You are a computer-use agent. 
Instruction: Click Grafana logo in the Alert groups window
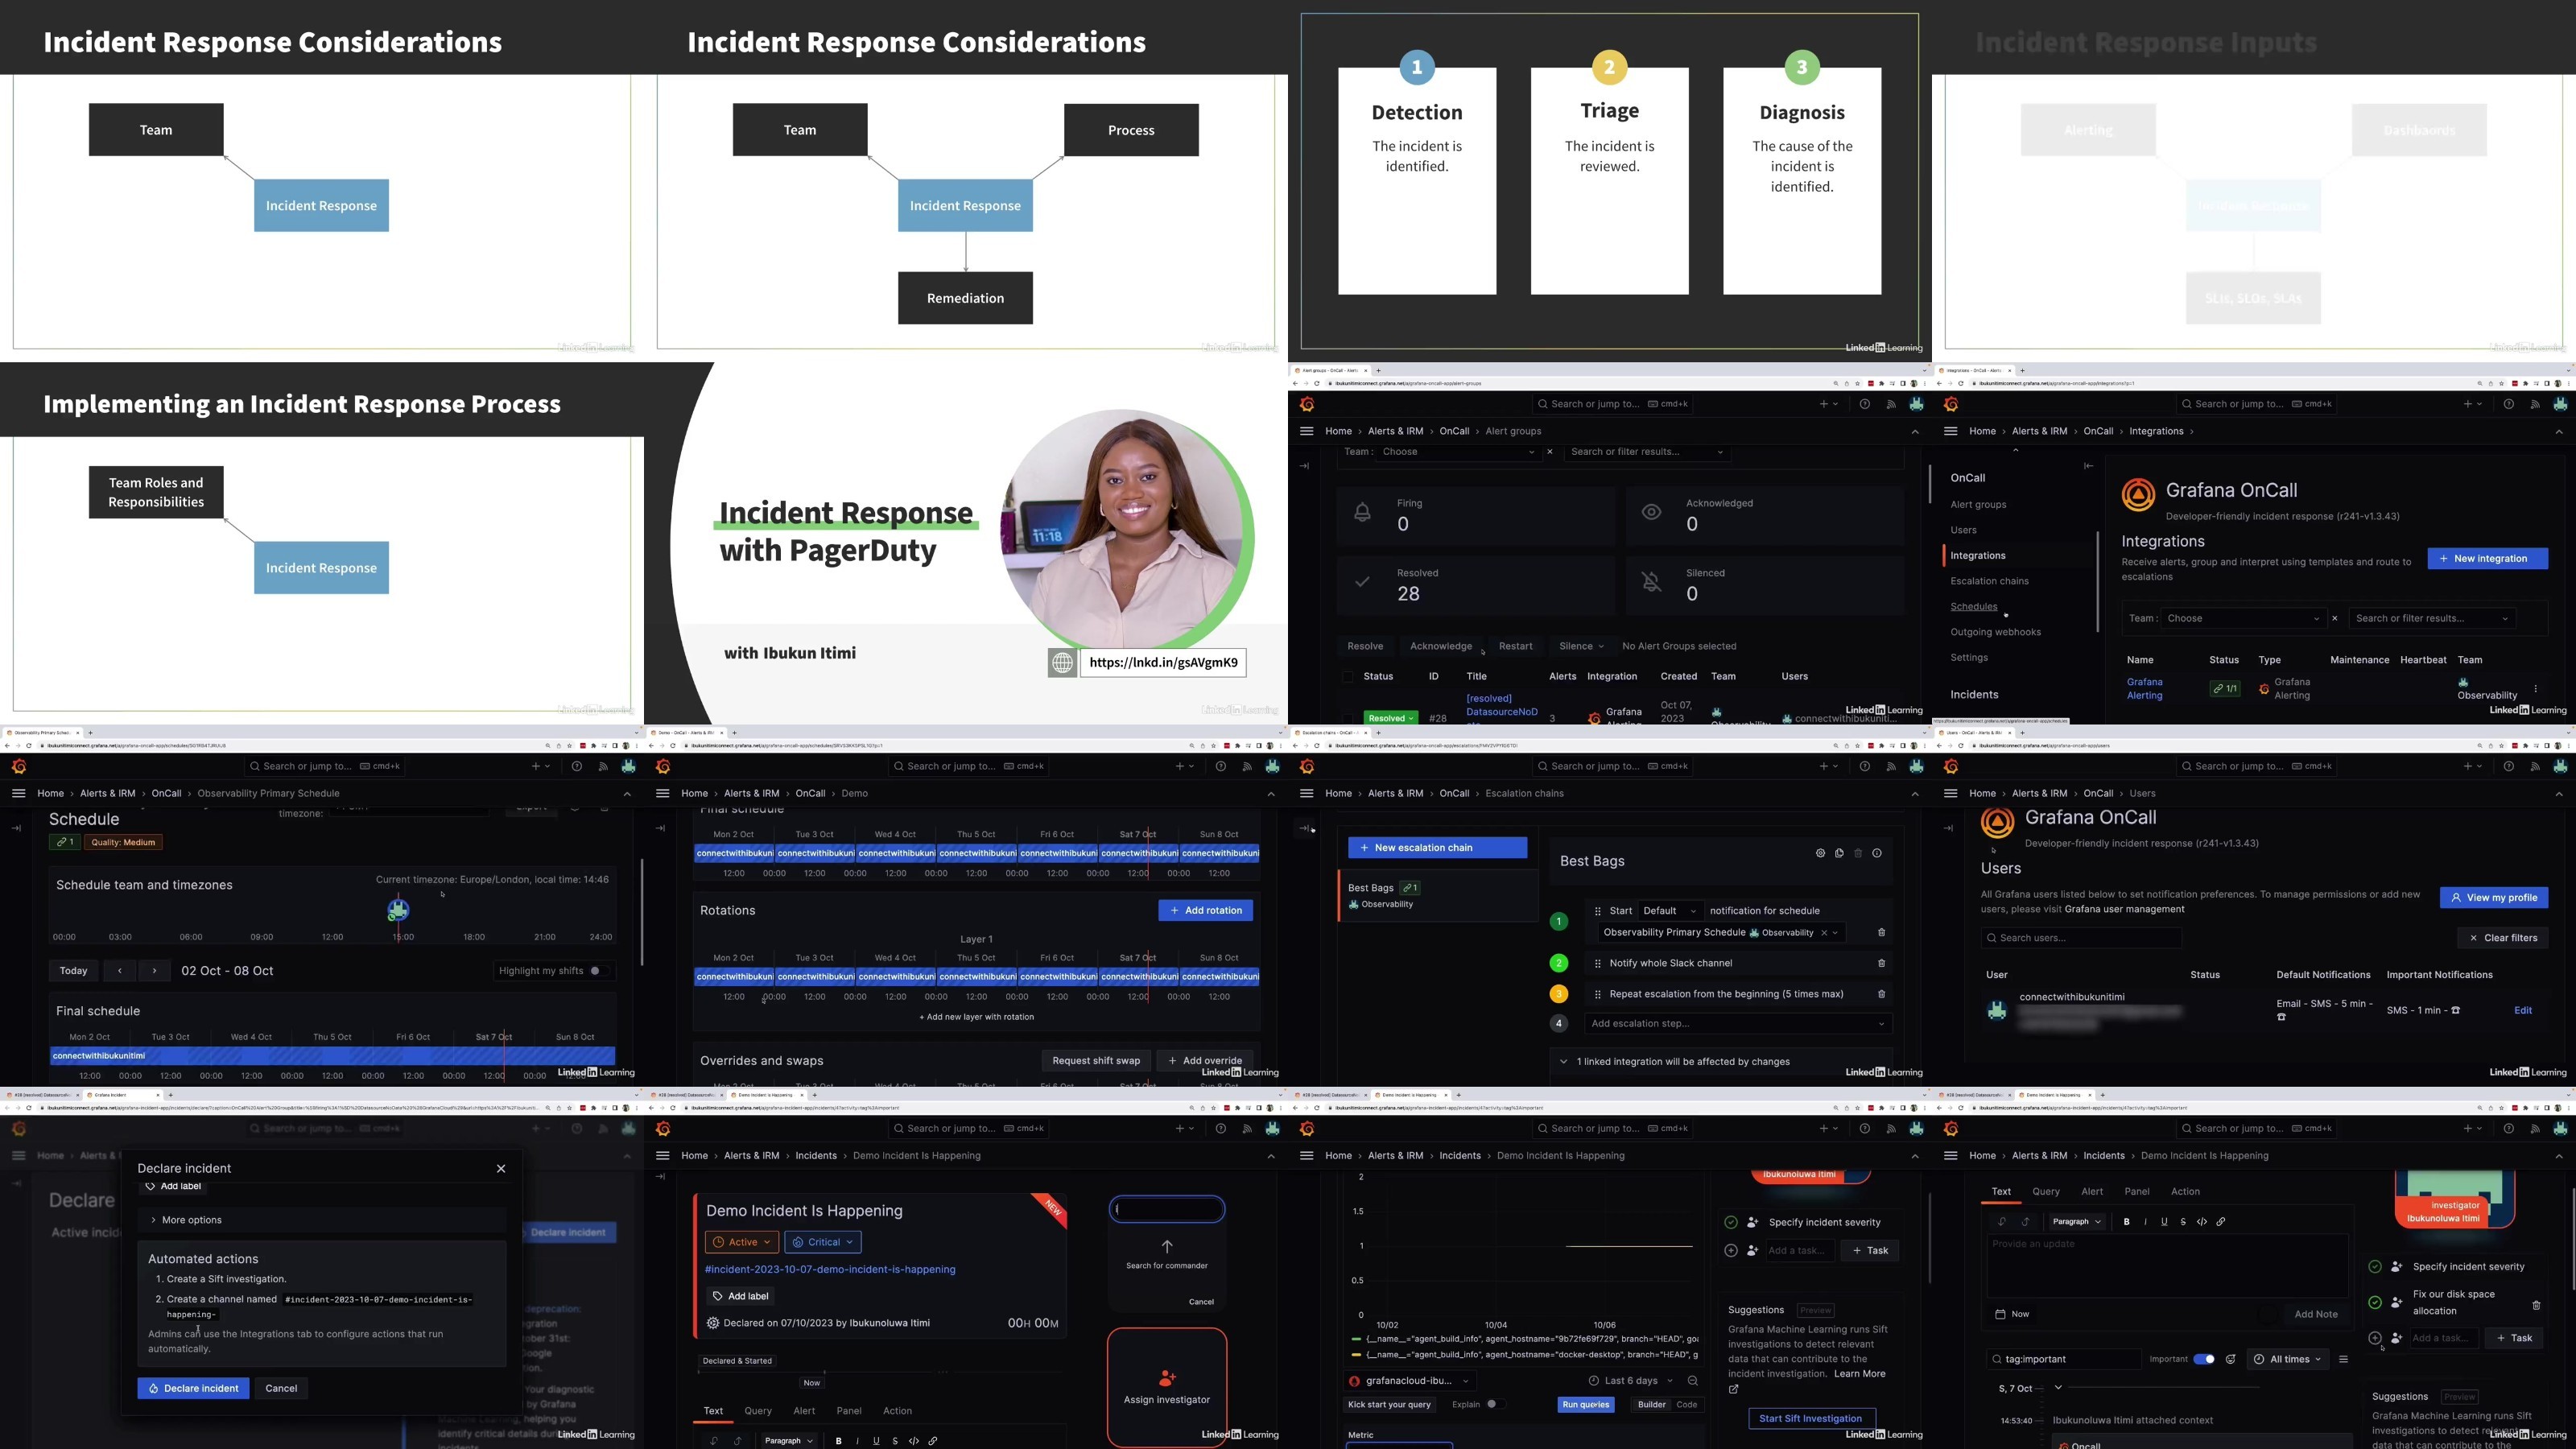pyautogui.click(x=1307, y=404)
